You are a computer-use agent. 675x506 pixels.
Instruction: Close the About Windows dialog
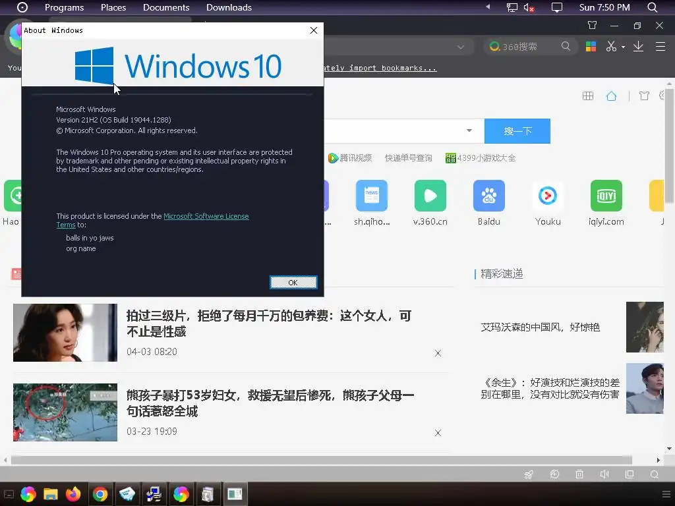point(313,30)
